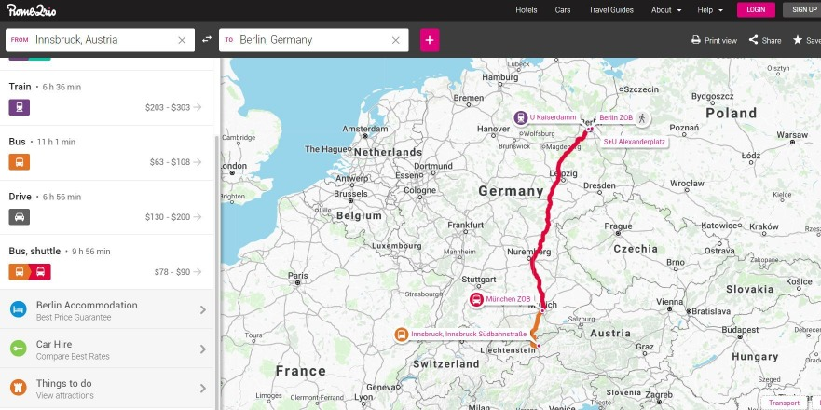Go to Cars in top navigation
The height and width of the screenshot is (410, 821).
[563, 10]
